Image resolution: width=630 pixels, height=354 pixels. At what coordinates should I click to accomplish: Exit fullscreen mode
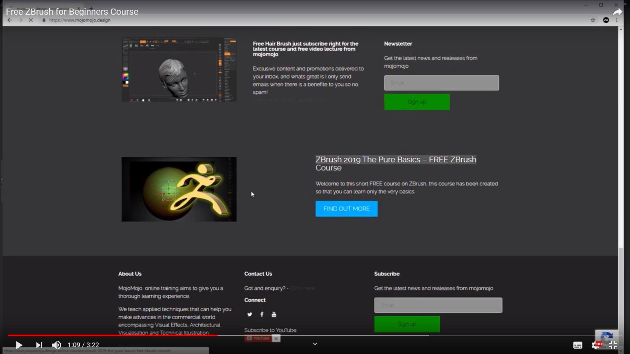click(613, 345)
